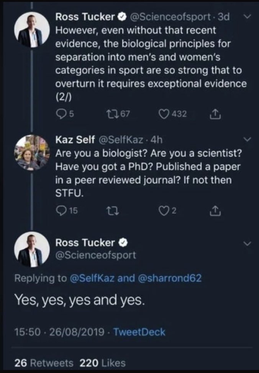Expand options chevron on Kaz Self tweet
This screenshot has width=259, height=373.
tap(248, 139)
